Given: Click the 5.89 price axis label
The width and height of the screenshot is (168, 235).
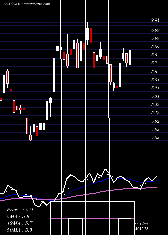Looking at the screenshot, I should 155,47.
